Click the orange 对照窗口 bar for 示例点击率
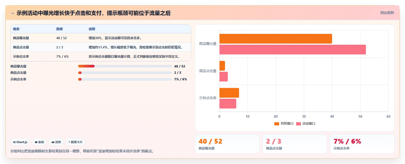The width and height of the screenshot is (405, 164). (x=229, y=93)
